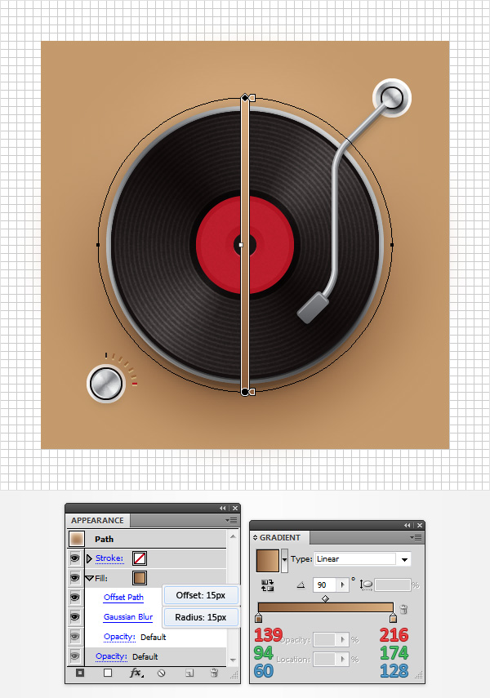Click the Fill gradient swatch in Appearance panel
The width and height of the screenshot is (490, 698).
coord(140,578)
